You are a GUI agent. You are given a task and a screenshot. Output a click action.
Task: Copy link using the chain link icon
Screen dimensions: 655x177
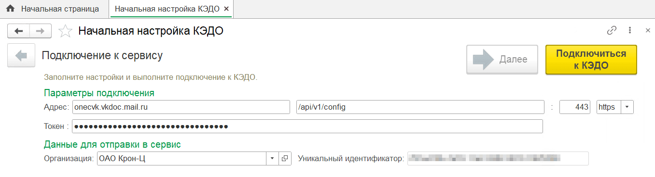(x=612, y=30)
